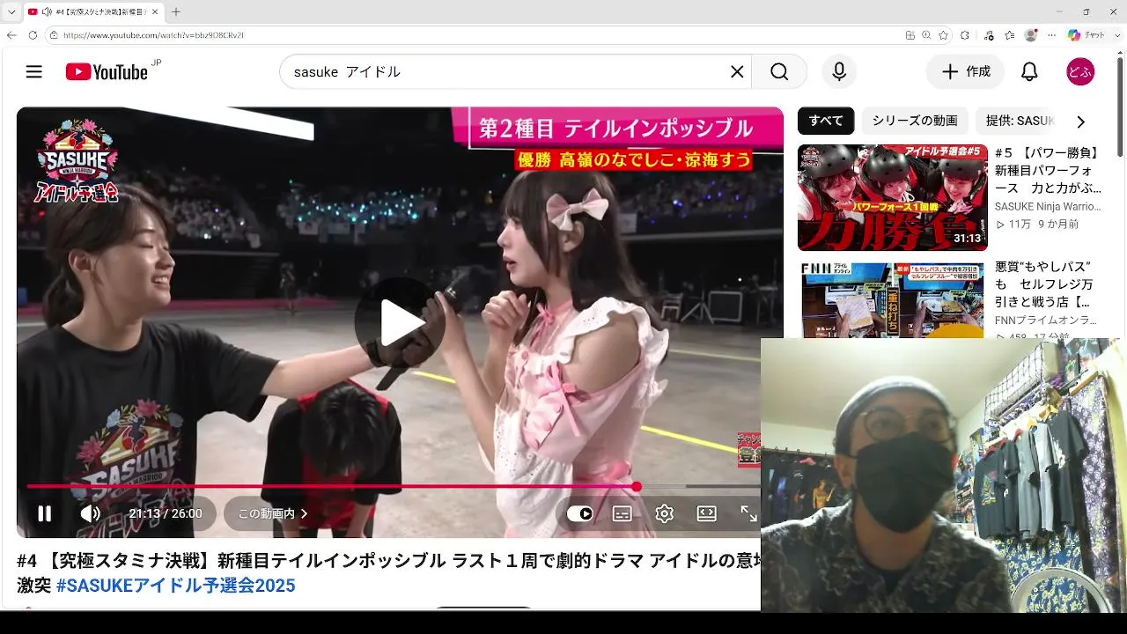Open the チャット Copilot button
This screenshot has height=634, width=1127.
(x=1086, y=35)
